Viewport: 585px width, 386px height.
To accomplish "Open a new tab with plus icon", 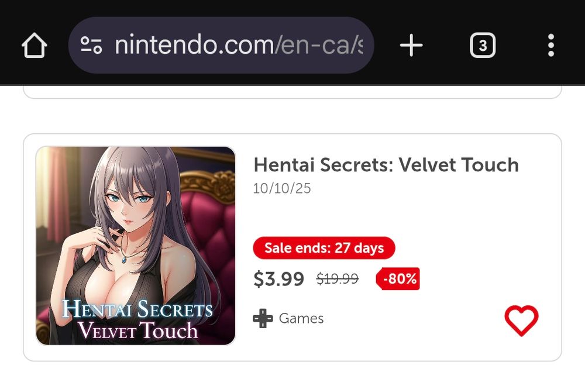I will pyautogui.click(x=411, y=45).
